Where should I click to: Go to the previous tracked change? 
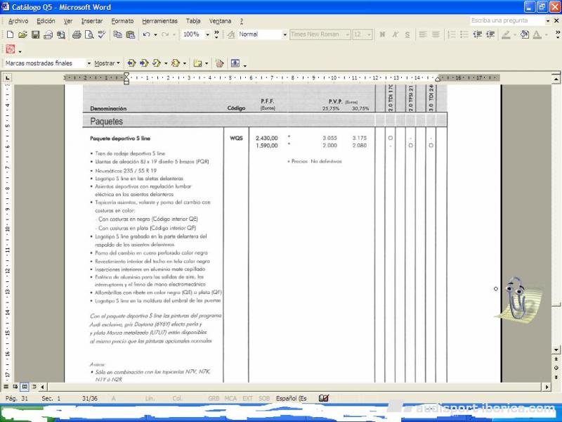coord(131,63)
